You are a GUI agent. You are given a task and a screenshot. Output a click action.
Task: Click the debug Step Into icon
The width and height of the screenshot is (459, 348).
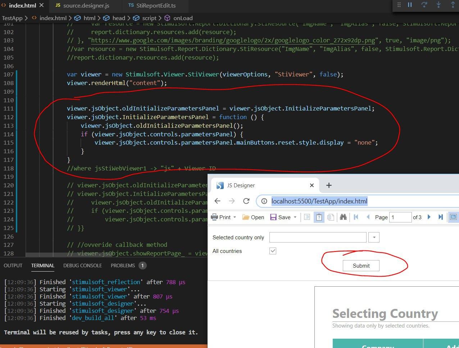click(438, 5)
